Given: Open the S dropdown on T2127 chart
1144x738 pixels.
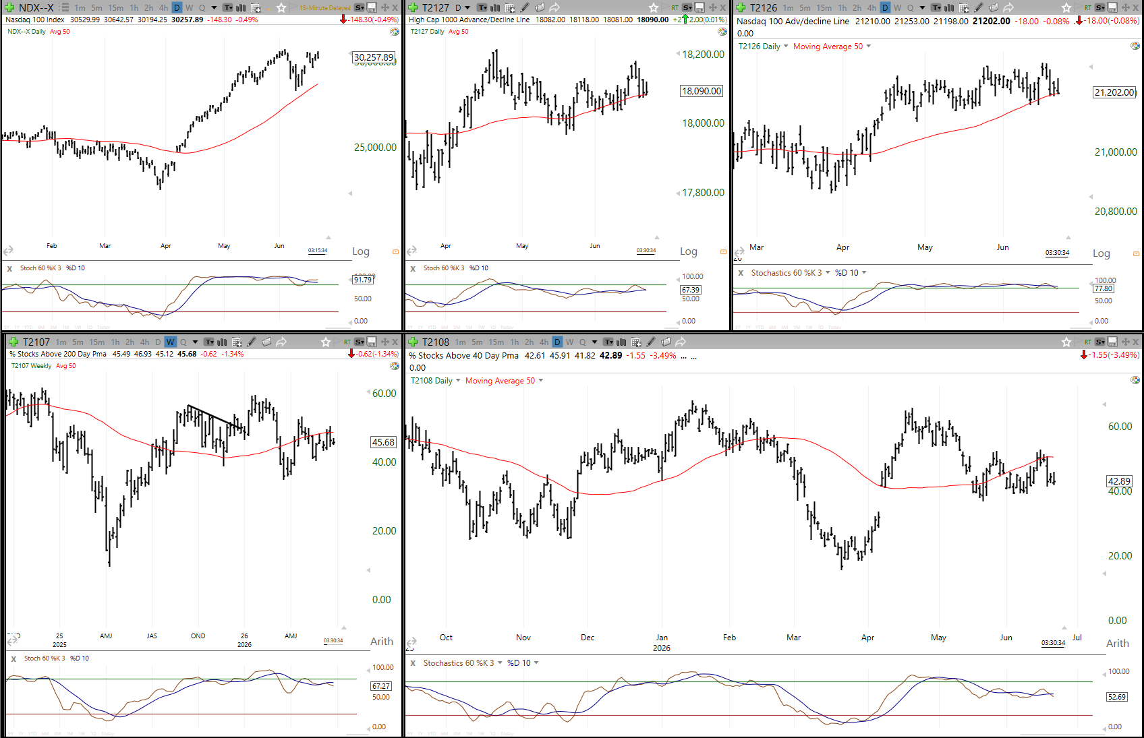Looking at the screenshot, I should 687,7.
